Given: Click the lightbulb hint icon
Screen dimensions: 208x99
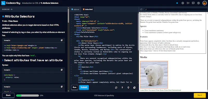Looking at the screenshot, I should pyautogui.click(x=128, y=88).
